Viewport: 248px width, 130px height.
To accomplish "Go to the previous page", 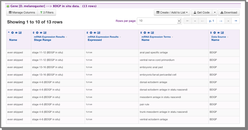I will [x=203, y=21].
